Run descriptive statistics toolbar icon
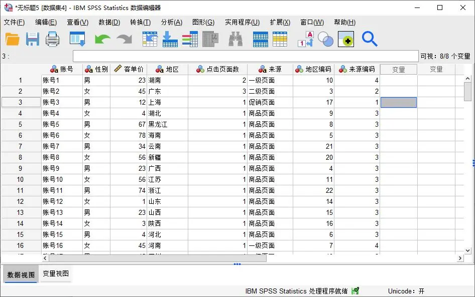The image size is (475, 297). coord(210,39)
